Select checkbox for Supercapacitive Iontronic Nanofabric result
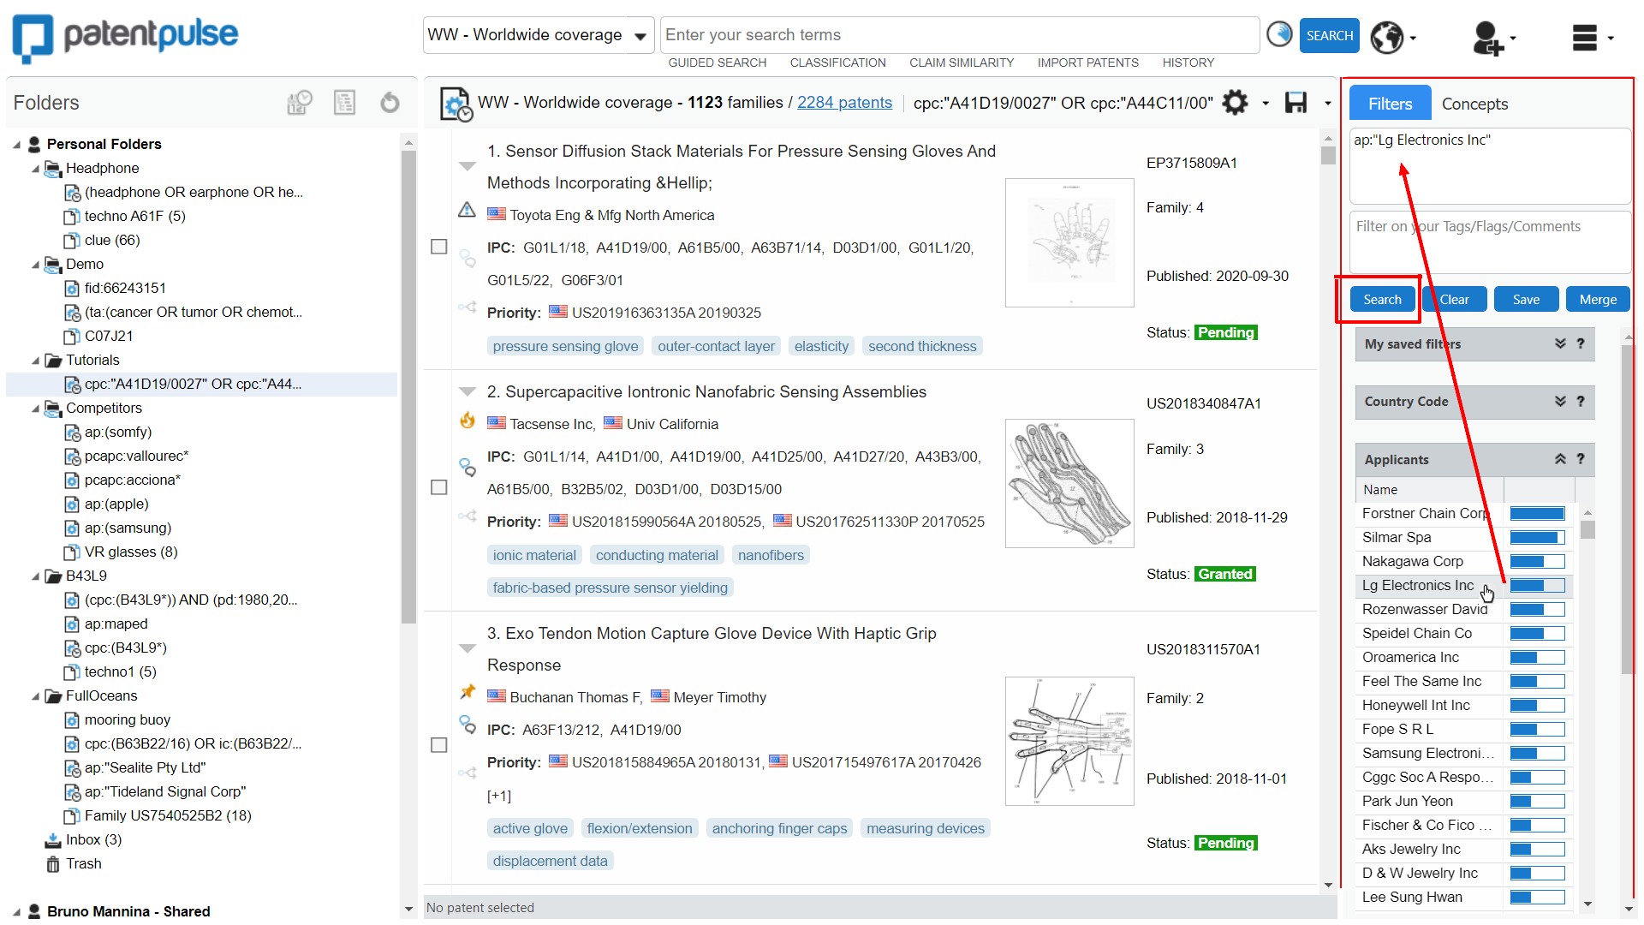This screenshot has height=925, width=1644. (x=439, y=487)
